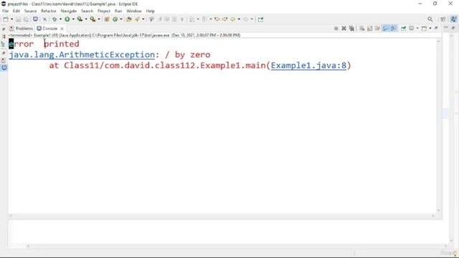The width and height of the screenshot is (459, 258).
Task: Open the dropdown arrow next to Debug
Action: coord(60,19)
